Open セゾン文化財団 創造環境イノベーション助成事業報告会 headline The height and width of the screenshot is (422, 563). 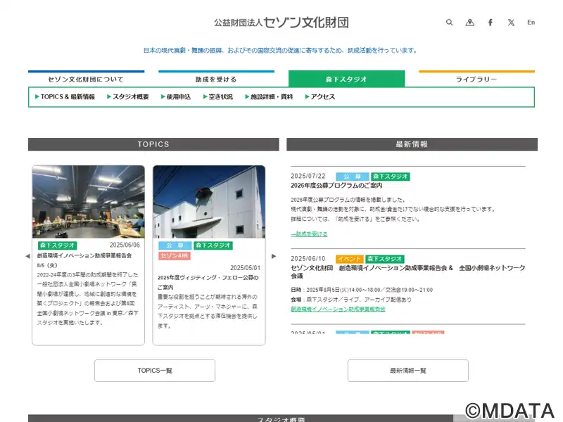pos(408,271)
